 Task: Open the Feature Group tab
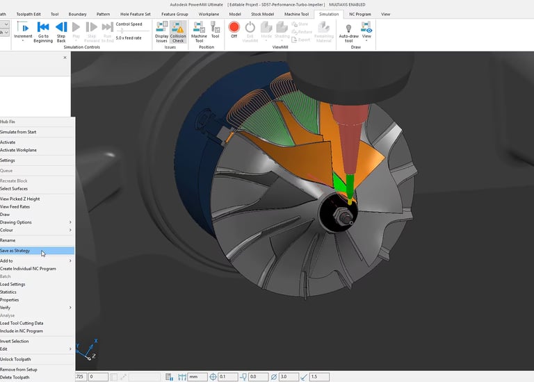pyautogui.click(x=175, y=15)
